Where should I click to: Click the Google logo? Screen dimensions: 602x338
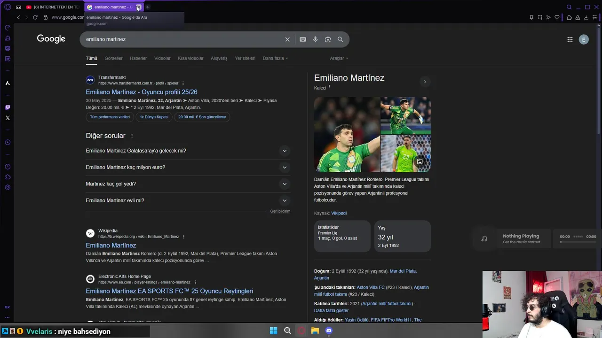[x=51, y=39]
